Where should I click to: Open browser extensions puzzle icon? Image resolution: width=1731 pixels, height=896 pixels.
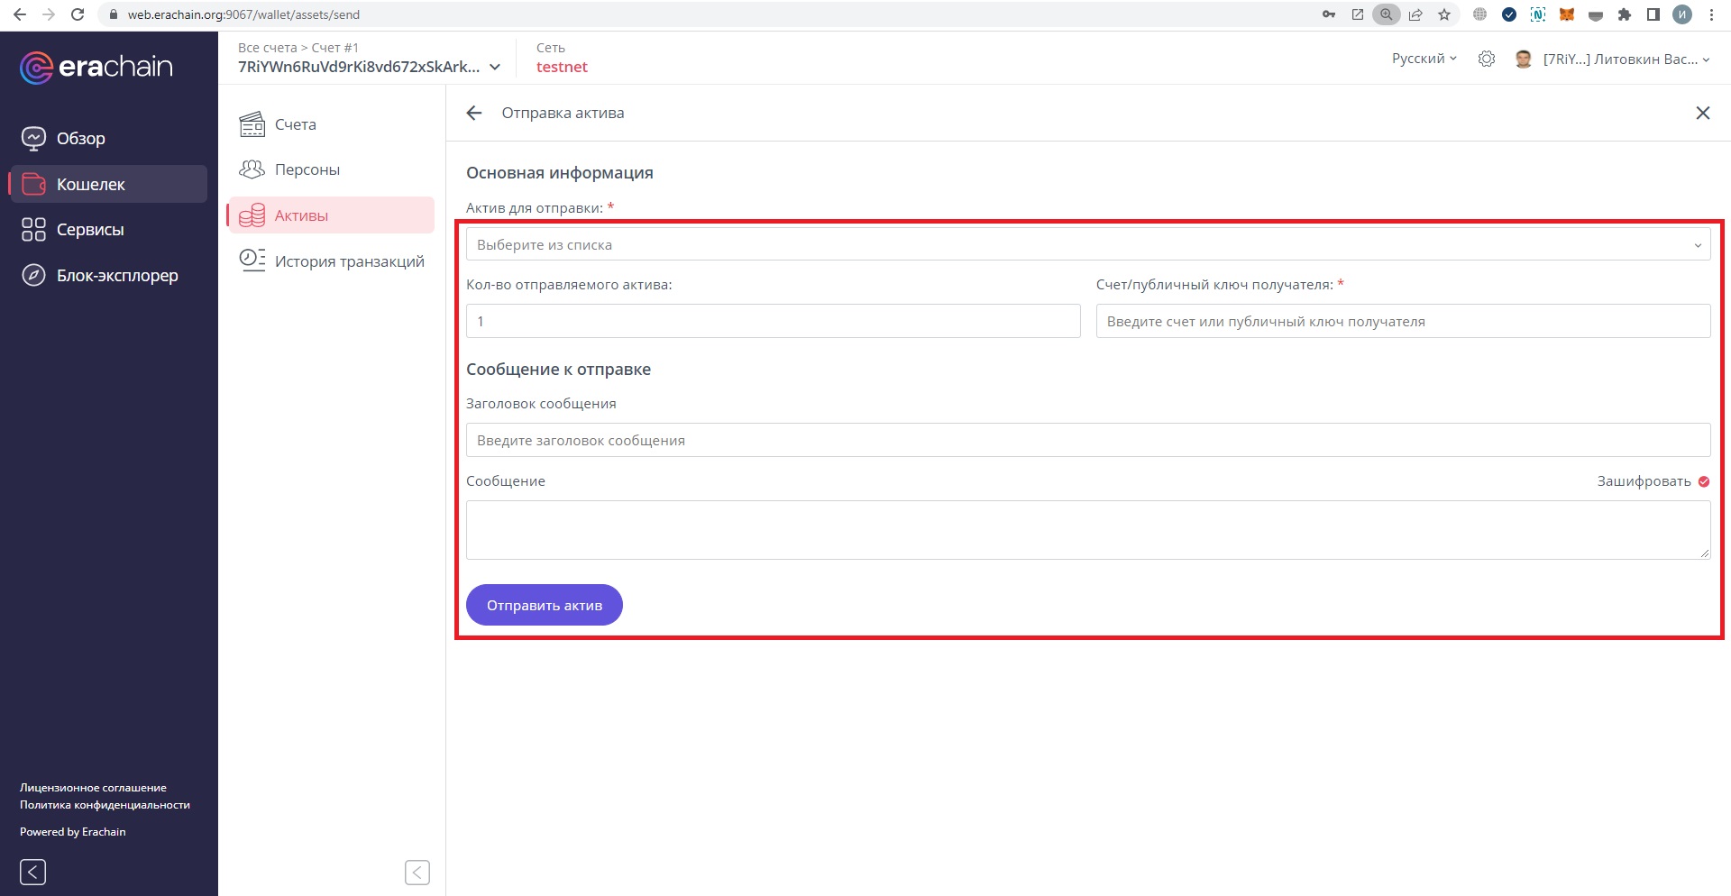(x=1625, y=14)
